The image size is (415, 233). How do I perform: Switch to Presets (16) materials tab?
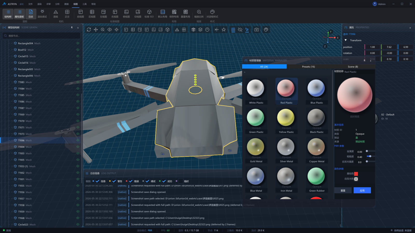pyautogui.click(x=308, y=67)
